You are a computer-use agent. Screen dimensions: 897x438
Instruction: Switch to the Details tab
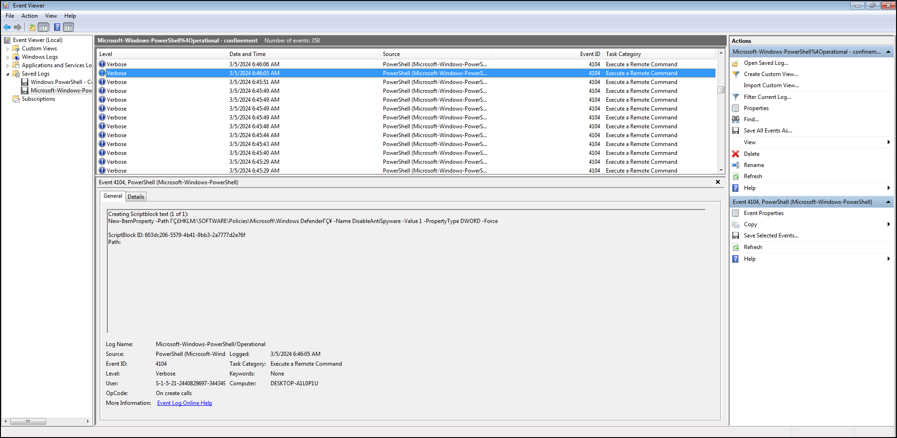[x=136, y=197]
